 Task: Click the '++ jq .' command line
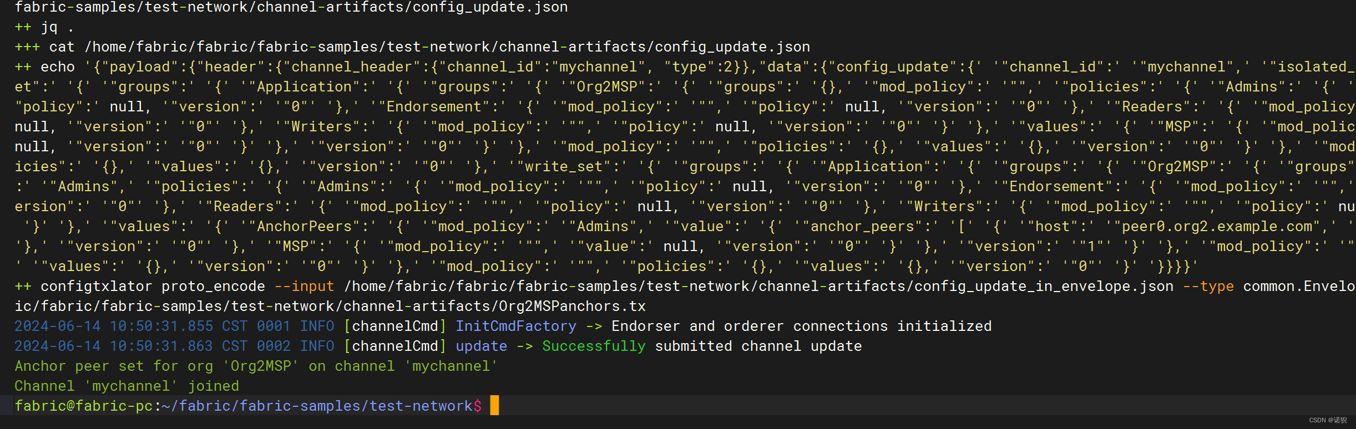(x=44, y=27)
